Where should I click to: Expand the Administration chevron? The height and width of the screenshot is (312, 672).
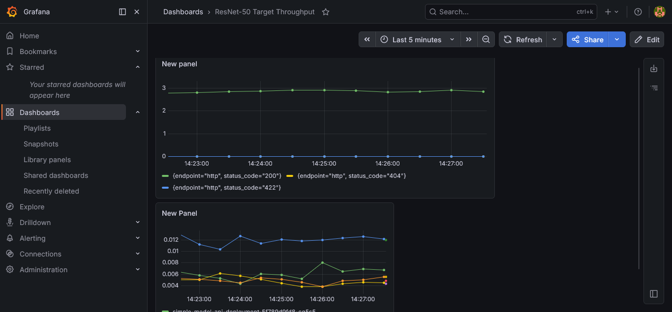[x=138, y=270]
